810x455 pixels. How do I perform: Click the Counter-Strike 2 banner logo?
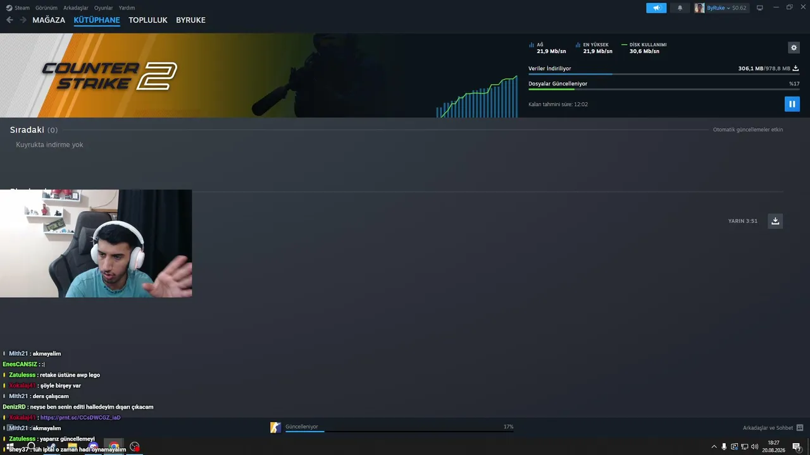109,76
